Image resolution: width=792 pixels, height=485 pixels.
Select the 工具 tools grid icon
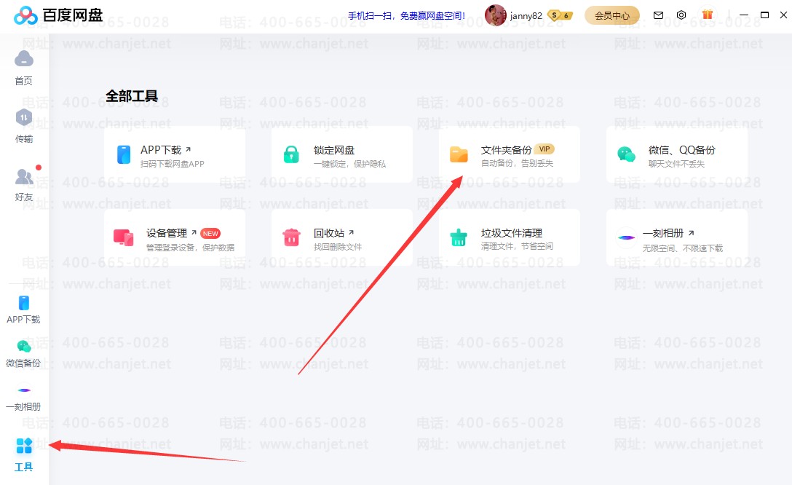tap(24, 446)
